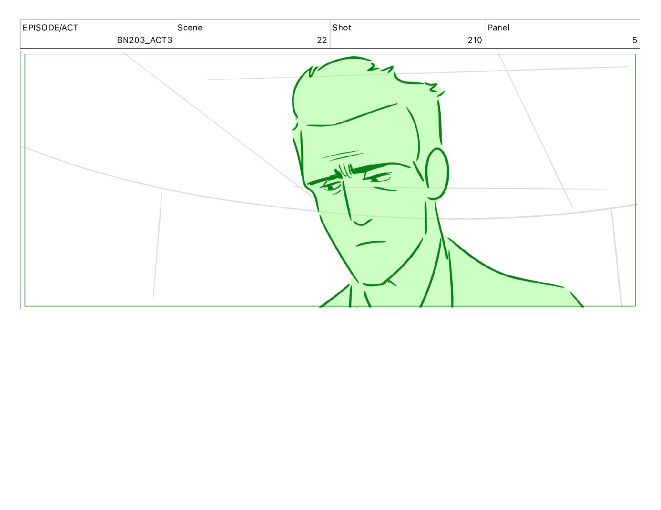Click the Scene header label
The width and height of the screenshot is (661, 510).
pos(190,28)
